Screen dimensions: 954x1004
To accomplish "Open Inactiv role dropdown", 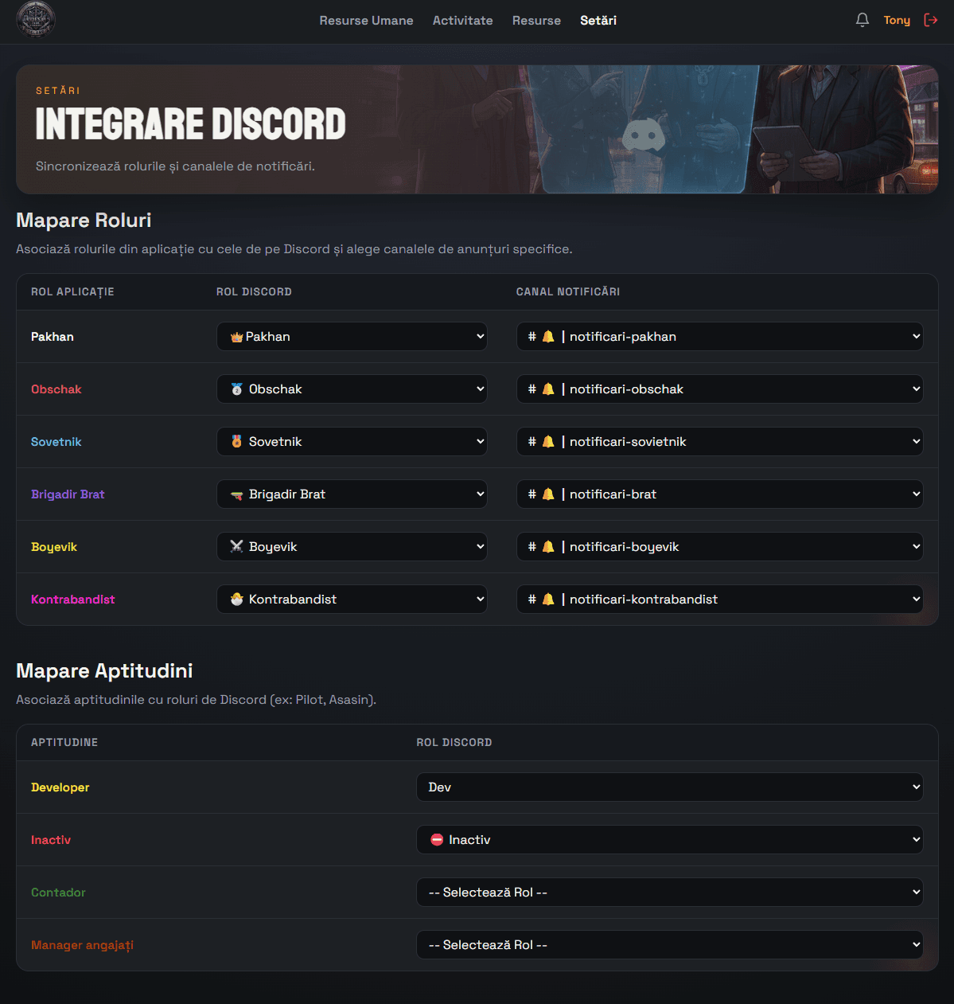I will coord(670,840).
